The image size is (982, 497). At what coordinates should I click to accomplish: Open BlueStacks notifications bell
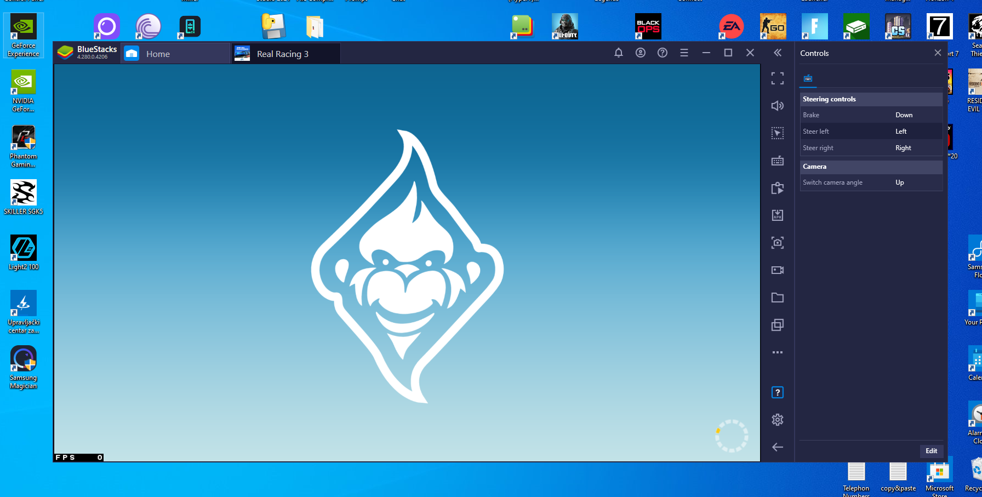click(x=619, y=53)
